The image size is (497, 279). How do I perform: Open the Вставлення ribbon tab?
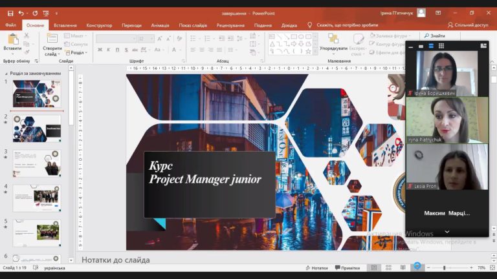pos(65,25)
